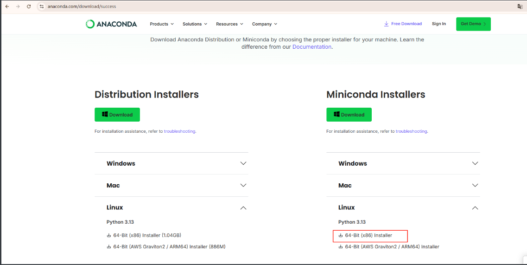Expand the Windows section under Miniconda Installers

click(x=403, y=163)
